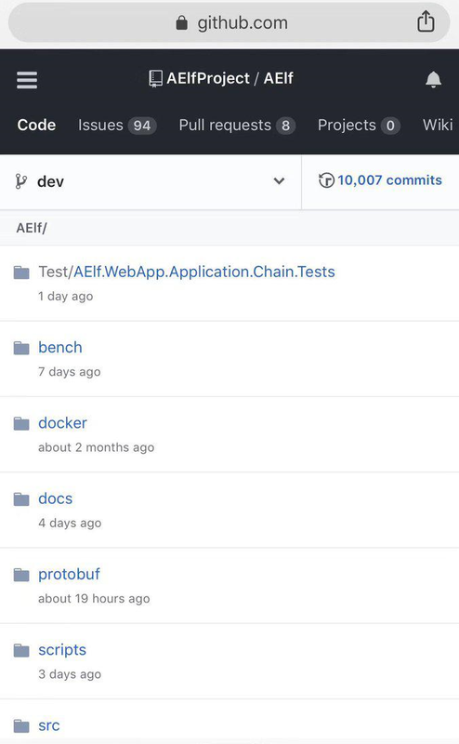This screenshot has height=744, width=459.
Task: Go to the Projects tab
Action: (359, 126)
